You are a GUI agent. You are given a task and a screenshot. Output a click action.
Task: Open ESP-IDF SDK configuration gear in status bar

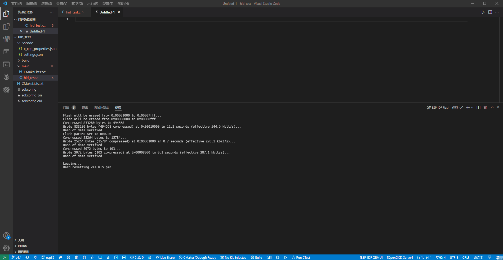click(68, 257)
